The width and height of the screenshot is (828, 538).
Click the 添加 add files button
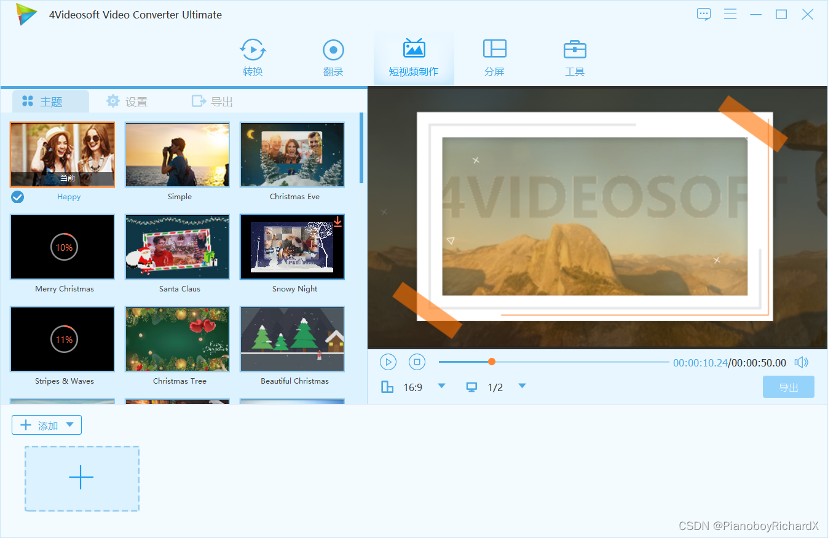tap(47, 425)
